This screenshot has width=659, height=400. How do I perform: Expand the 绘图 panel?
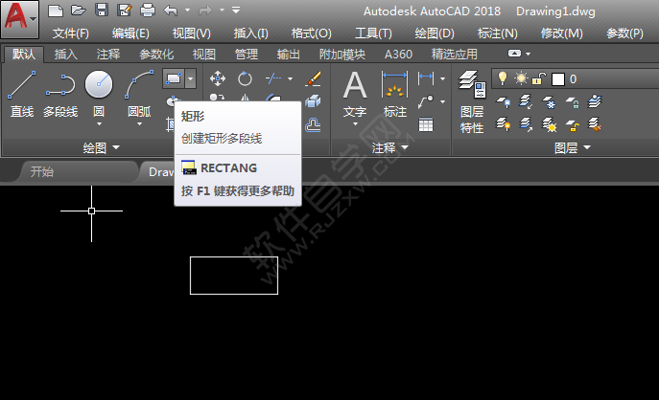pyautogui.click(x=102, y=147)
